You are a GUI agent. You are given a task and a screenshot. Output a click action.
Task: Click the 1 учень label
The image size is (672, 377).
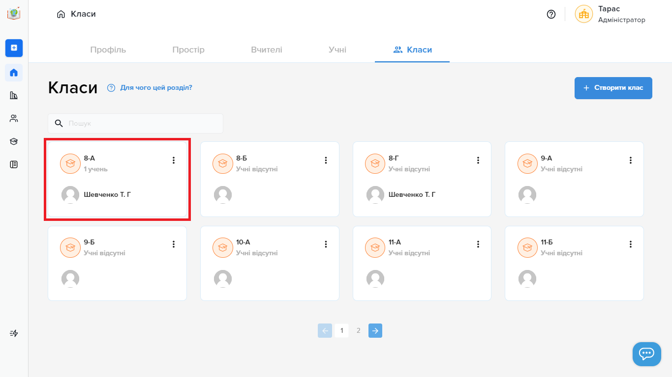(96, 169)
